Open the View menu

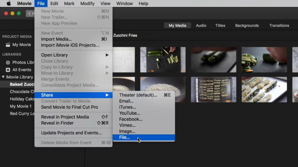pyautogui.click(x=105, y=3)
